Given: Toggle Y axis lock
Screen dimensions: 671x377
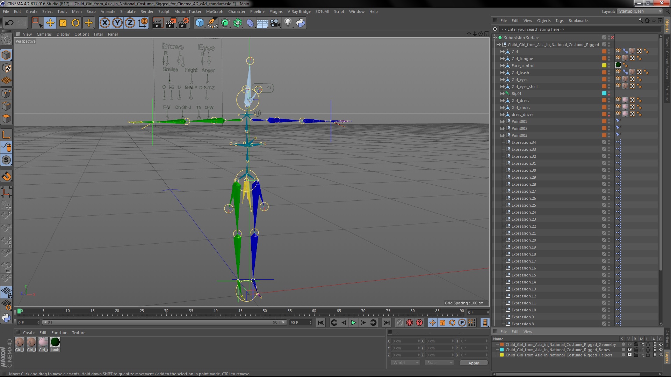Looking at the screenshot, I should (x=117, y=23).
